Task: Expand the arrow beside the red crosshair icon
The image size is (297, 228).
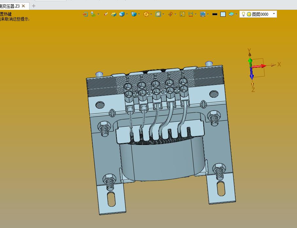Action: [175, 14]
